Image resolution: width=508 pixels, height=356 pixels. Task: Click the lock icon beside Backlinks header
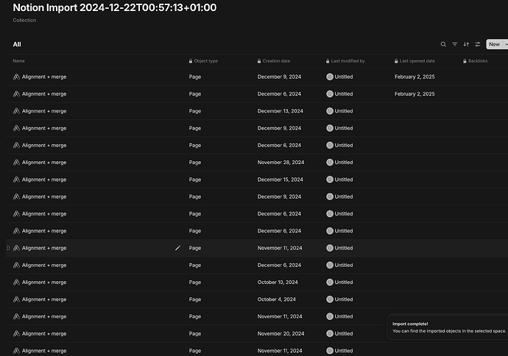coord(465,61)
